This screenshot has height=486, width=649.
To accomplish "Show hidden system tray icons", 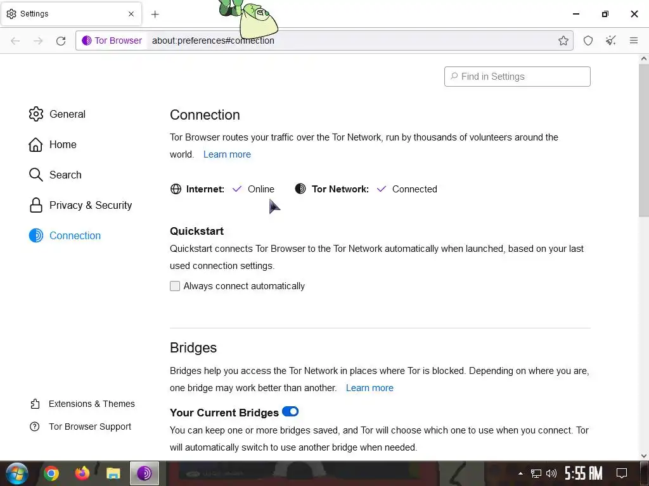I will [x=521, y=473].
